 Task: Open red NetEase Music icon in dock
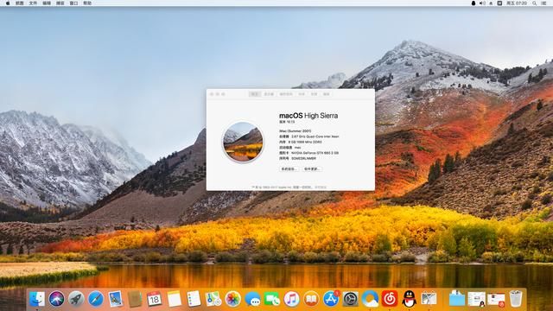pyautogui.click(x=390, y=299)
